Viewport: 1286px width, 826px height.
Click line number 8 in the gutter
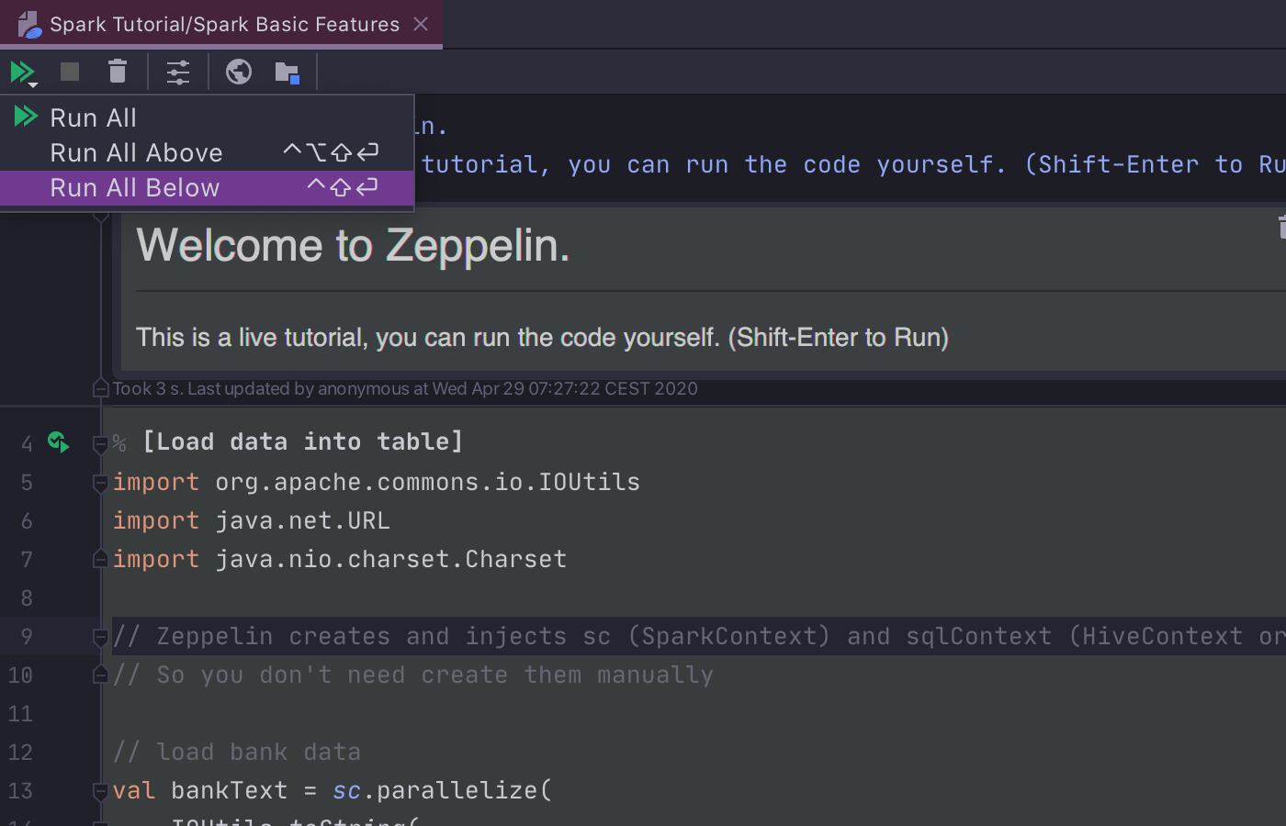coord(27,598)
